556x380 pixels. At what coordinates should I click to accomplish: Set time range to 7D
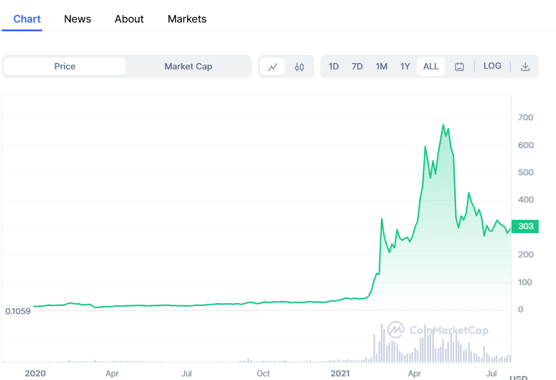point(357,67)
